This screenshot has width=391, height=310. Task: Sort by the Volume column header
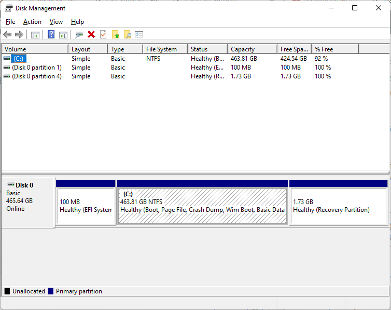point(35,49)
